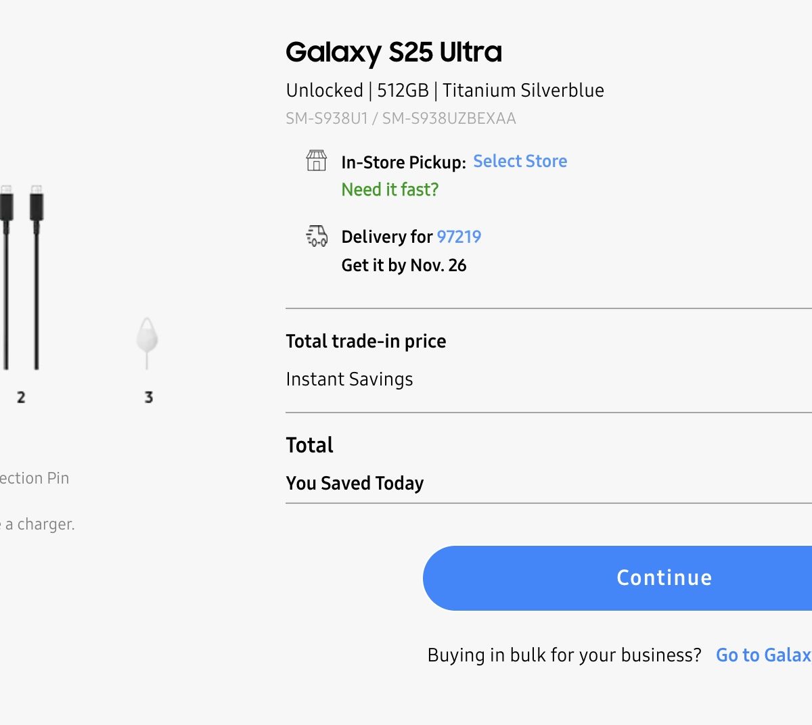Click the number 3 under ejection pin
The image size is (812, 725).
point(149,397)
